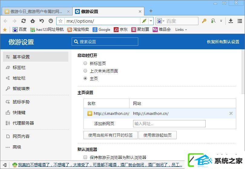The height and width of the screenshot is (169, 245).
Task: Click the 输入网址 input field
Action: tap(169, 124)
